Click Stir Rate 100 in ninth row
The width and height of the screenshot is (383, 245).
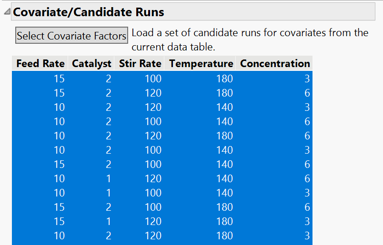point(153,193)
